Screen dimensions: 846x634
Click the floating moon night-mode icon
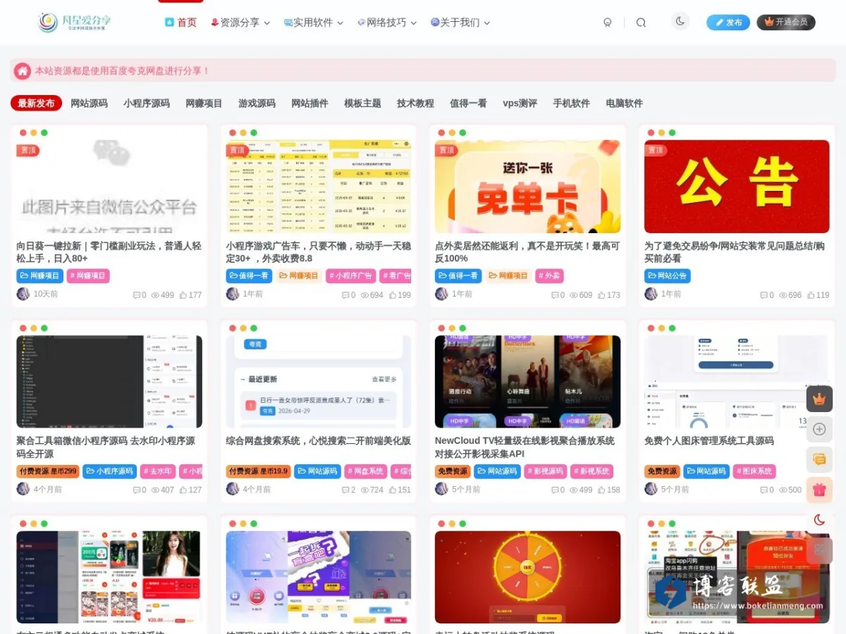pos(819,520)
